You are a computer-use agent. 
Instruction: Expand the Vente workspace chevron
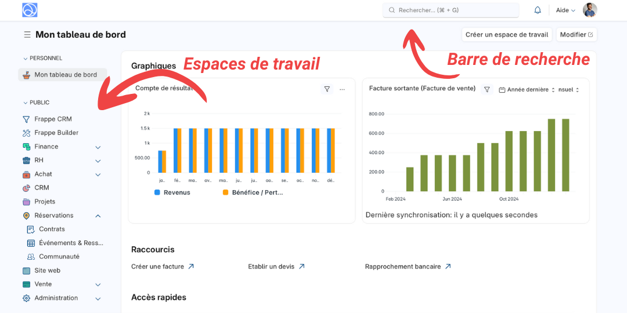click(x=98, y=285)
